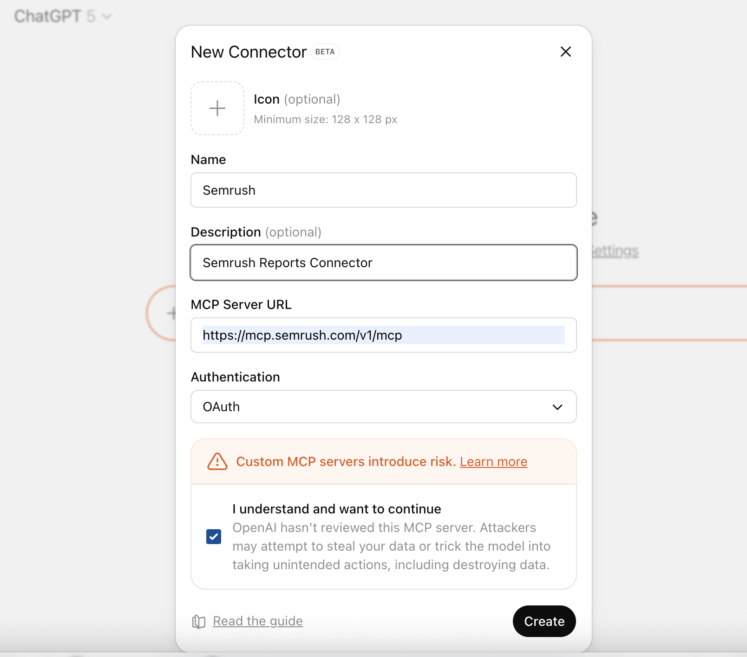Open Read the guide
Screen dimensions: 747x657
pos(257,621)
